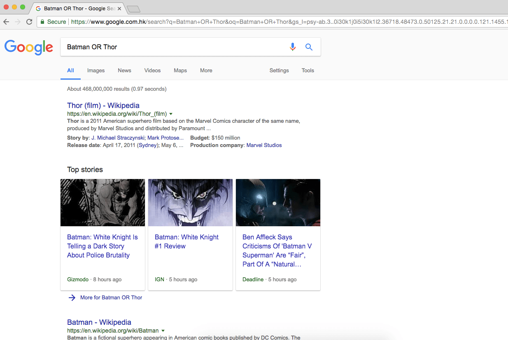Image resolution: width=508 pixels, height=340 pixels.
Task: Open the More search categories menu
Action: click(x=206, y=71)
